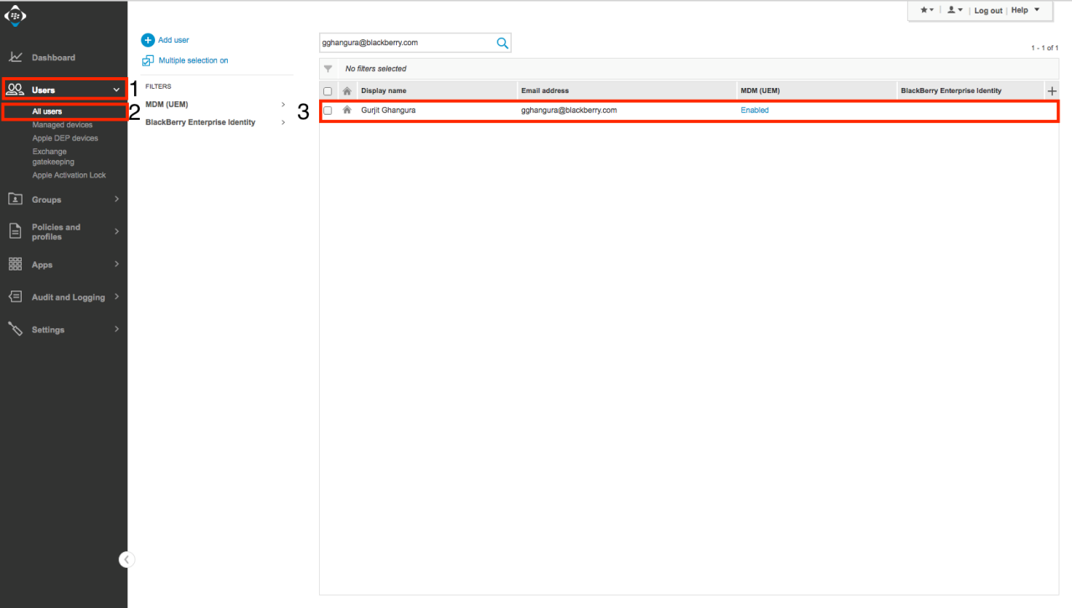Select All users in sidebar
1072x608 pixels.
tap(47, 111)
